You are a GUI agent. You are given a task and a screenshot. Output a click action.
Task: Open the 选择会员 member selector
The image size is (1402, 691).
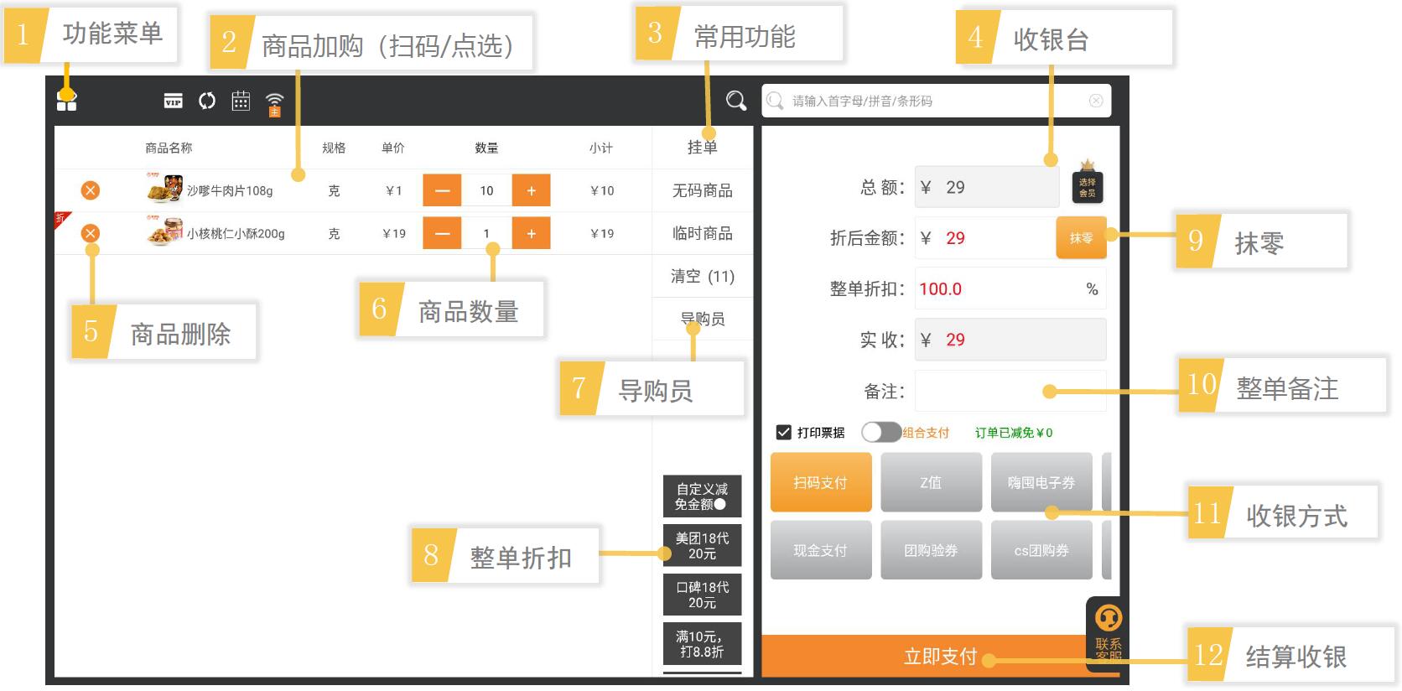point(1088,185)
